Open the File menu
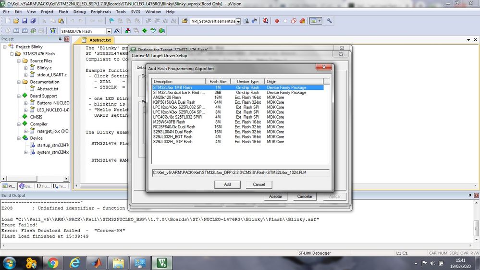 click(6, 12)
